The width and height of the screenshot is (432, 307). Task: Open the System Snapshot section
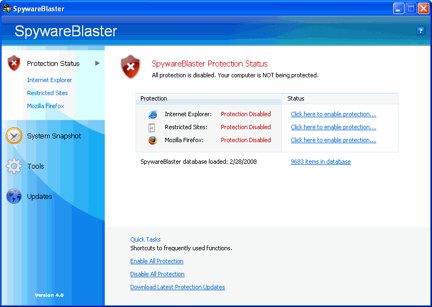pyautogui.click(x=54, y=136)
